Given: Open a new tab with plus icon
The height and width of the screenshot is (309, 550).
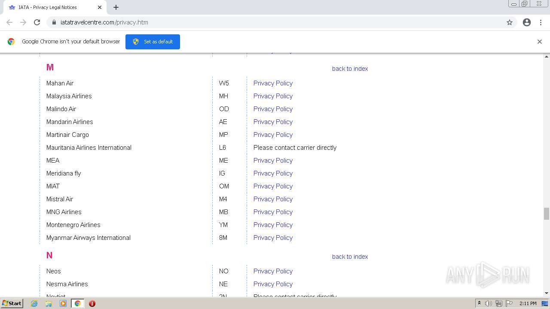Looking at the screenshot, I should coord(116,7).
